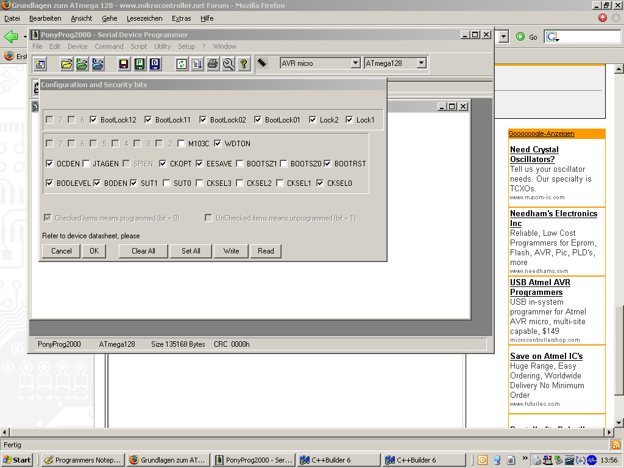This screenshot has width=624, height=468.
Task: Click the Windows Start button
Action: click(x=16, y=460)
